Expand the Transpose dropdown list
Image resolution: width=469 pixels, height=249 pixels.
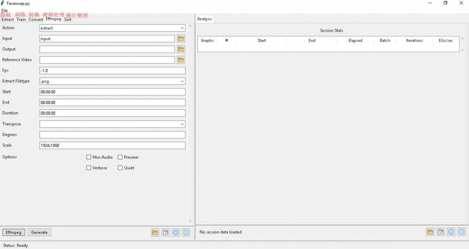tap(182, 124)
